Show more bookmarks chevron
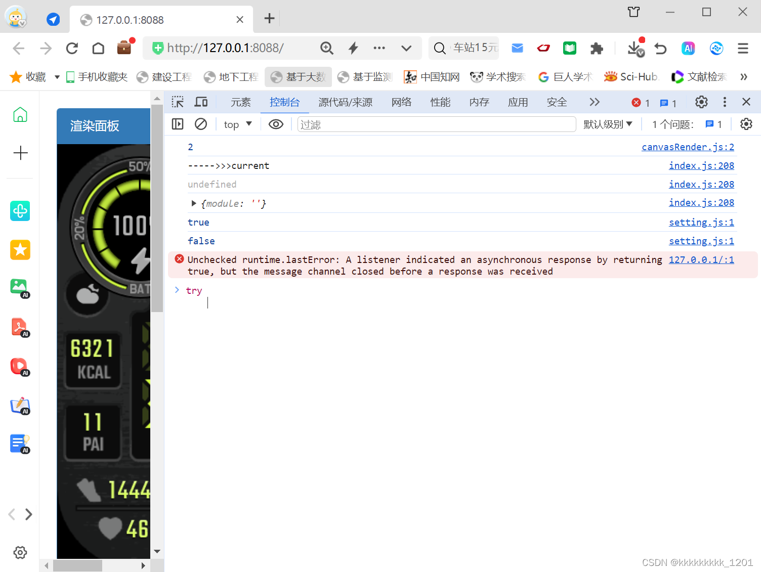The image size is (761, 572). click(744, 77)
